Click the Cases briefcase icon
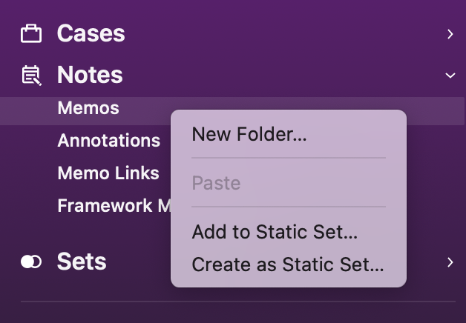 pyautogui.click(x=31, y=33)
